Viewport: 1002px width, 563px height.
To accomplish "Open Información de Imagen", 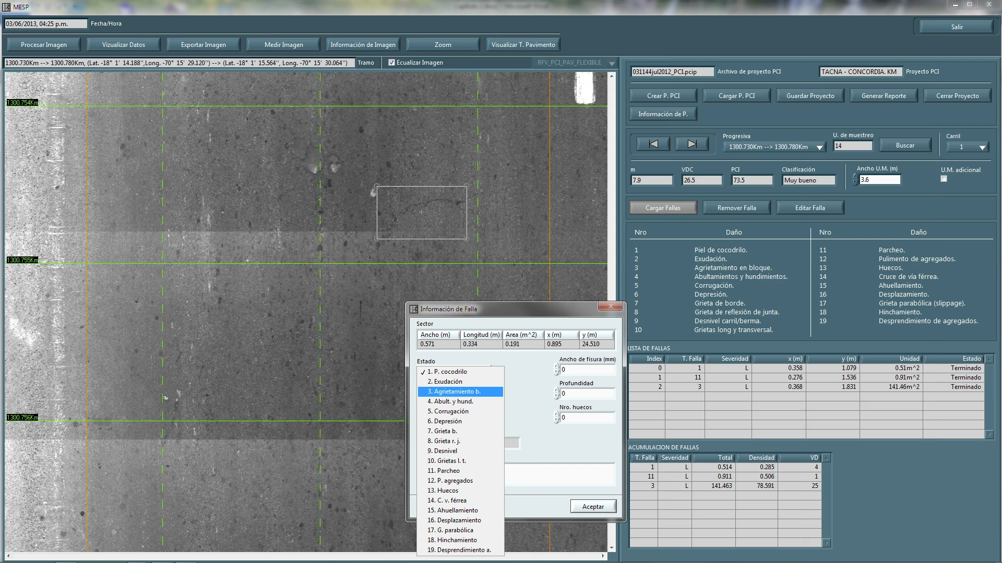I will (363, 45).
